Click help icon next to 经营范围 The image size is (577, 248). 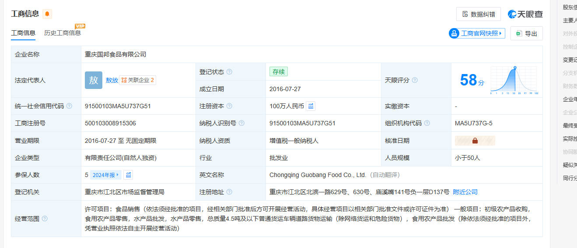(x=45, y=219)
